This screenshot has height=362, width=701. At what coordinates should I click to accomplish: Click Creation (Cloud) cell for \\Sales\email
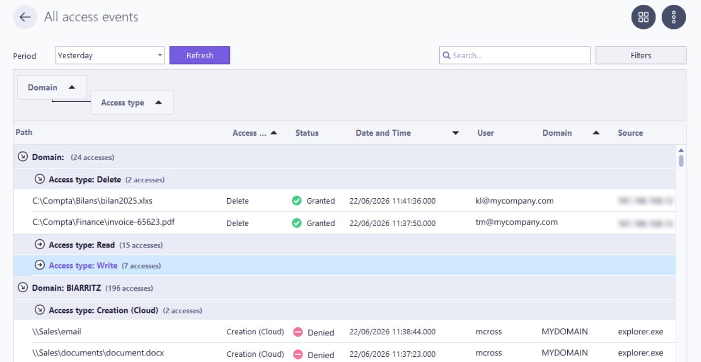[x=255, y=332]
